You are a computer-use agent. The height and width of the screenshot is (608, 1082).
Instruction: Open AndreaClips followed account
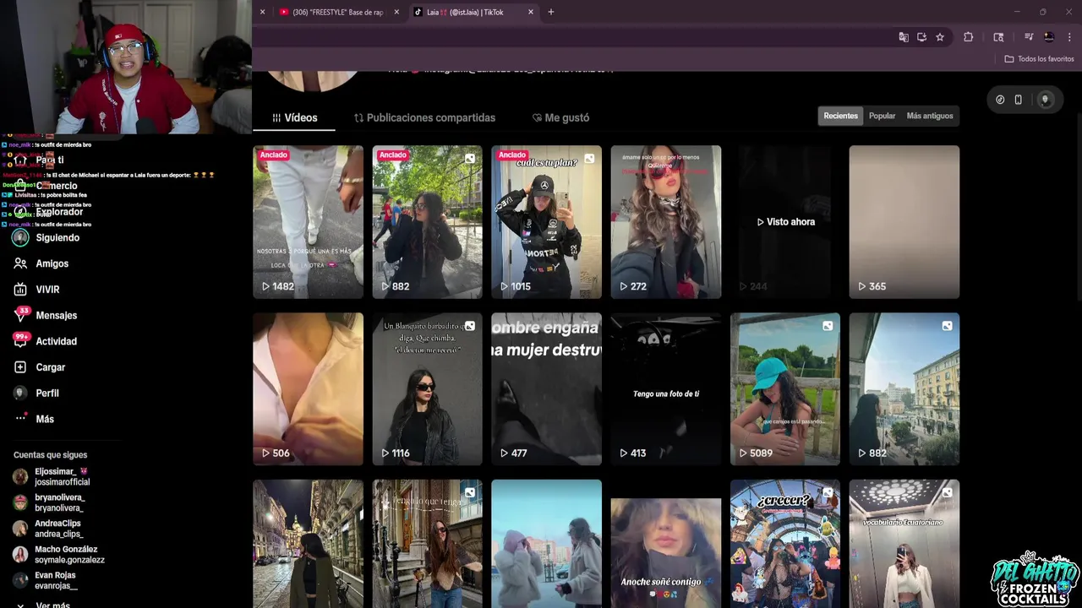48,529
